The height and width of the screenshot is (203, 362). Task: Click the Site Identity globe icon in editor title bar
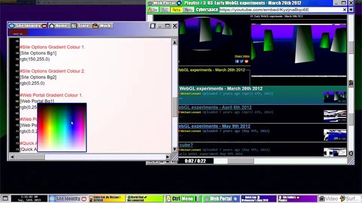11,26
